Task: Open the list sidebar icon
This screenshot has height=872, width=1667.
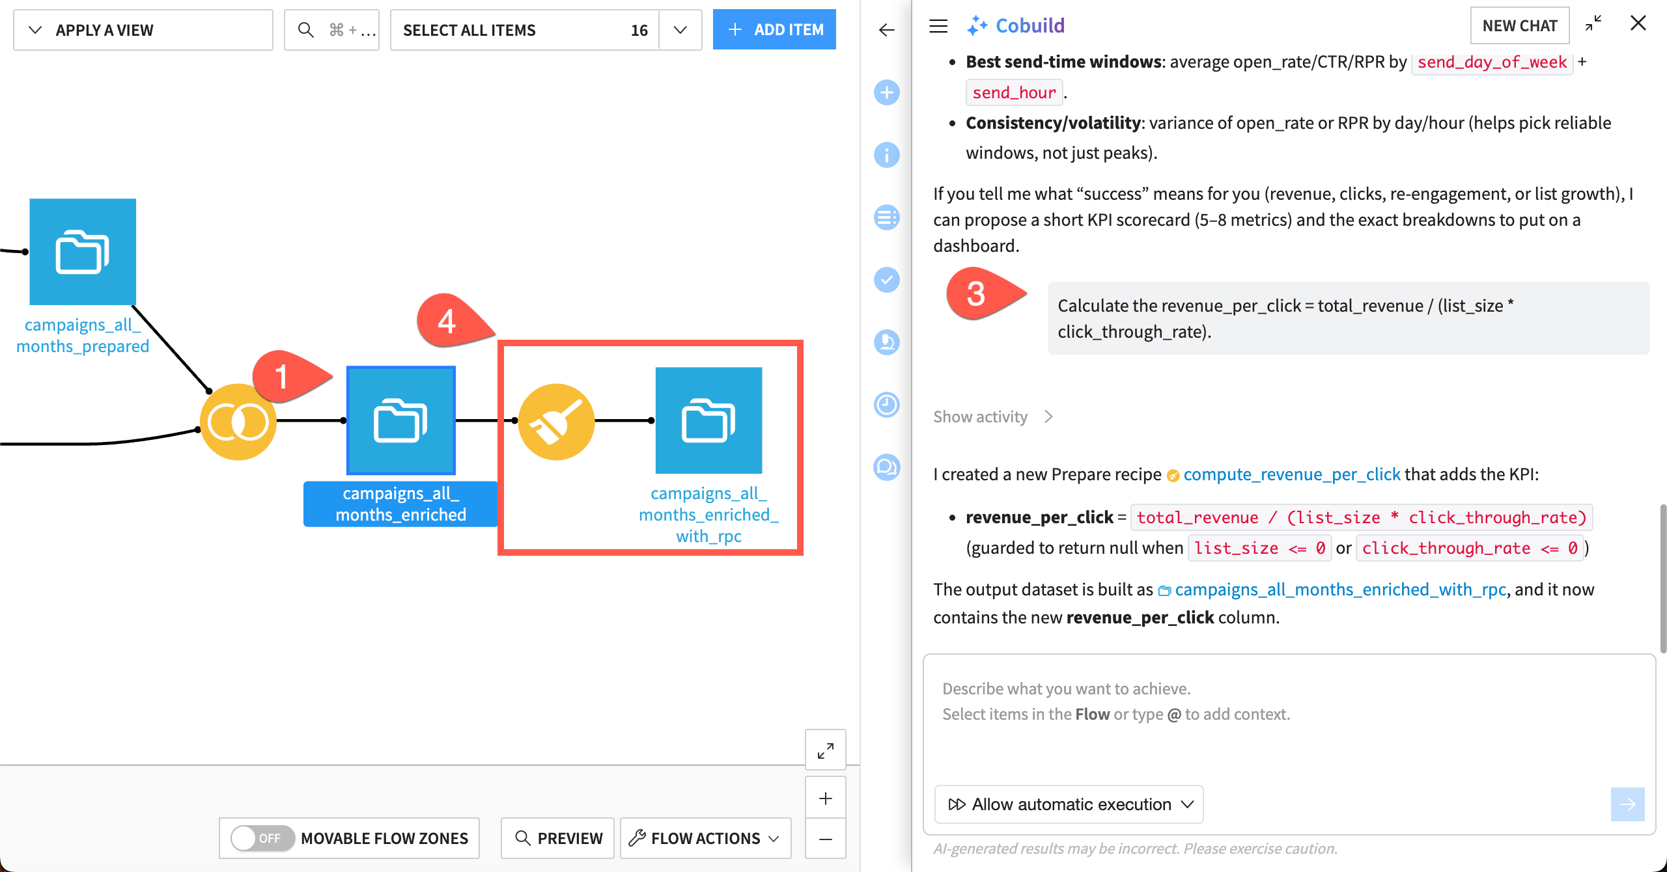Action: (886, 217)
